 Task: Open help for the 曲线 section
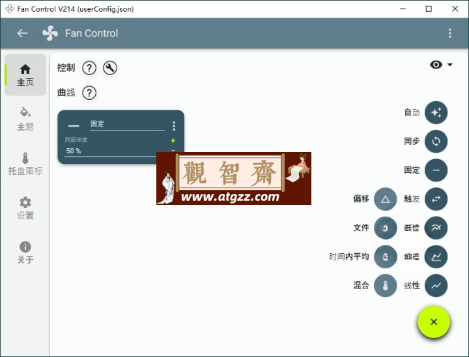89,93
